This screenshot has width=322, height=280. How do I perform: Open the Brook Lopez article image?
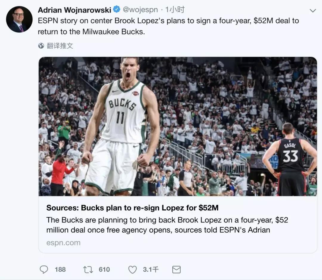[178, 126]
